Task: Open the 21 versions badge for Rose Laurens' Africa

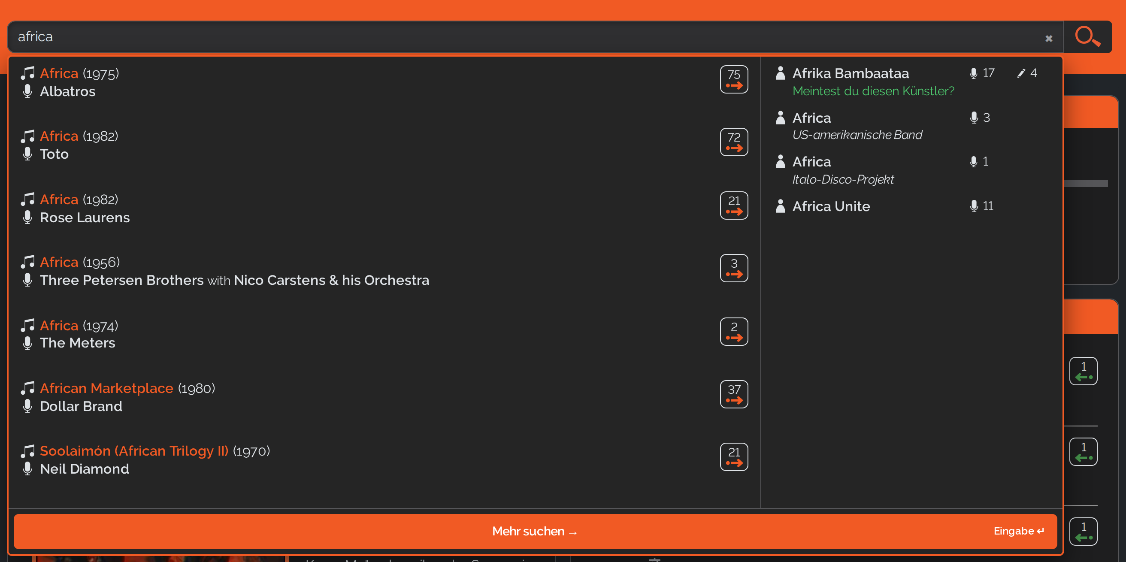Action: pyautogui.click(x=734, y=205)
